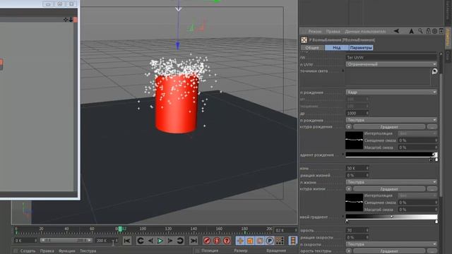Click the life texture Градиент button
The image size is (452, 254).
389,189
